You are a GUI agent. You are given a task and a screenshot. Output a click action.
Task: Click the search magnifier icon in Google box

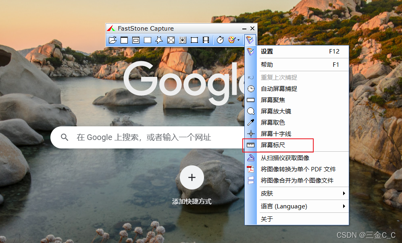[65, 137]
